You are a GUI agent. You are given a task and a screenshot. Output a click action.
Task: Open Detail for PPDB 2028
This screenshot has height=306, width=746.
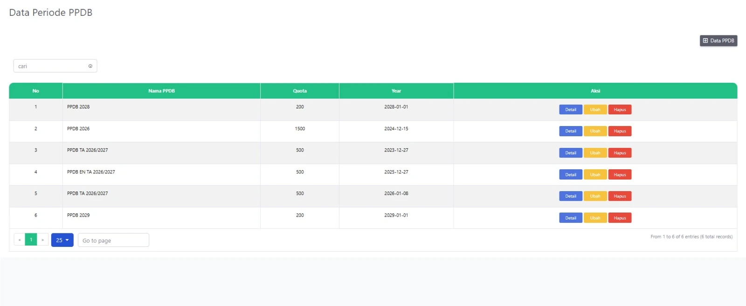570,110
